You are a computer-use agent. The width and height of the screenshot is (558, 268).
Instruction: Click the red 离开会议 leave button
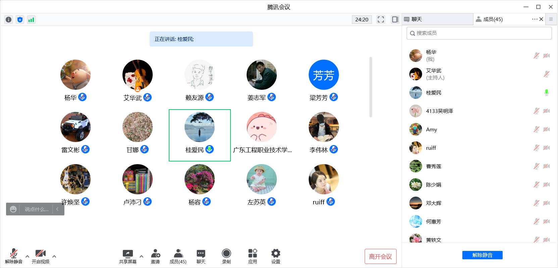coord(381,257)
